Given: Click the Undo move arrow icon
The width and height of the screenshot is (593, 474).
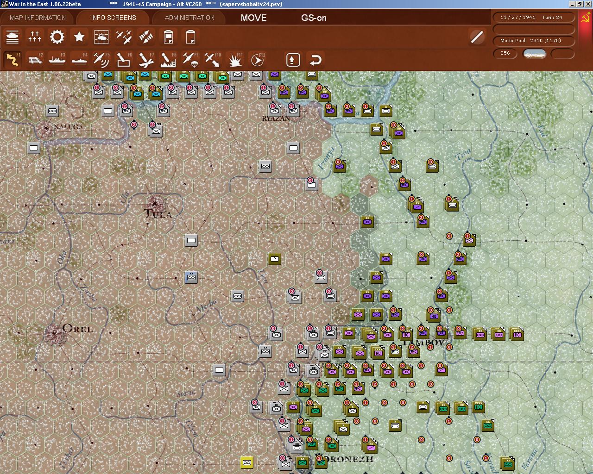Looking at the screenshot, I should [315, 60].
